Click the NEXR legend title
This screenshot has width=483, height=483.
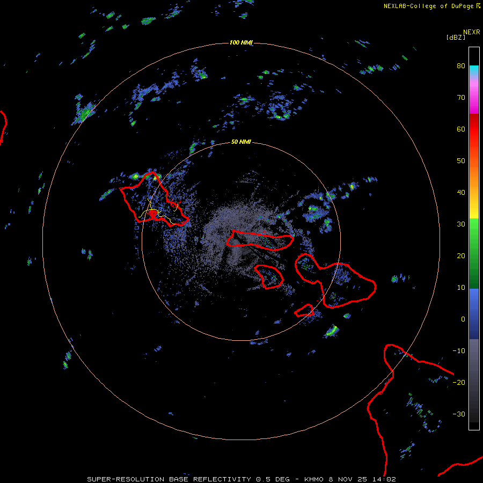click(472, 32)
